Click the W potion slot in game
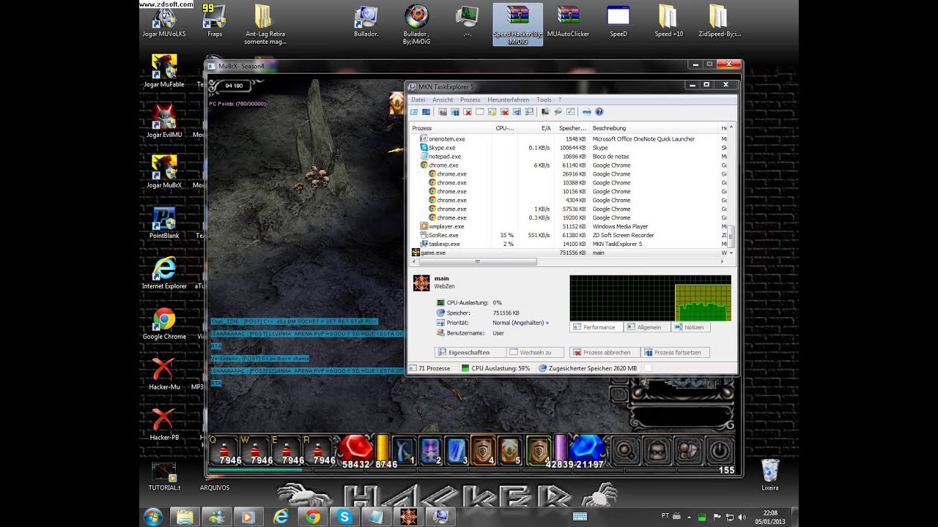938x527 pixels. click(256, 450)
